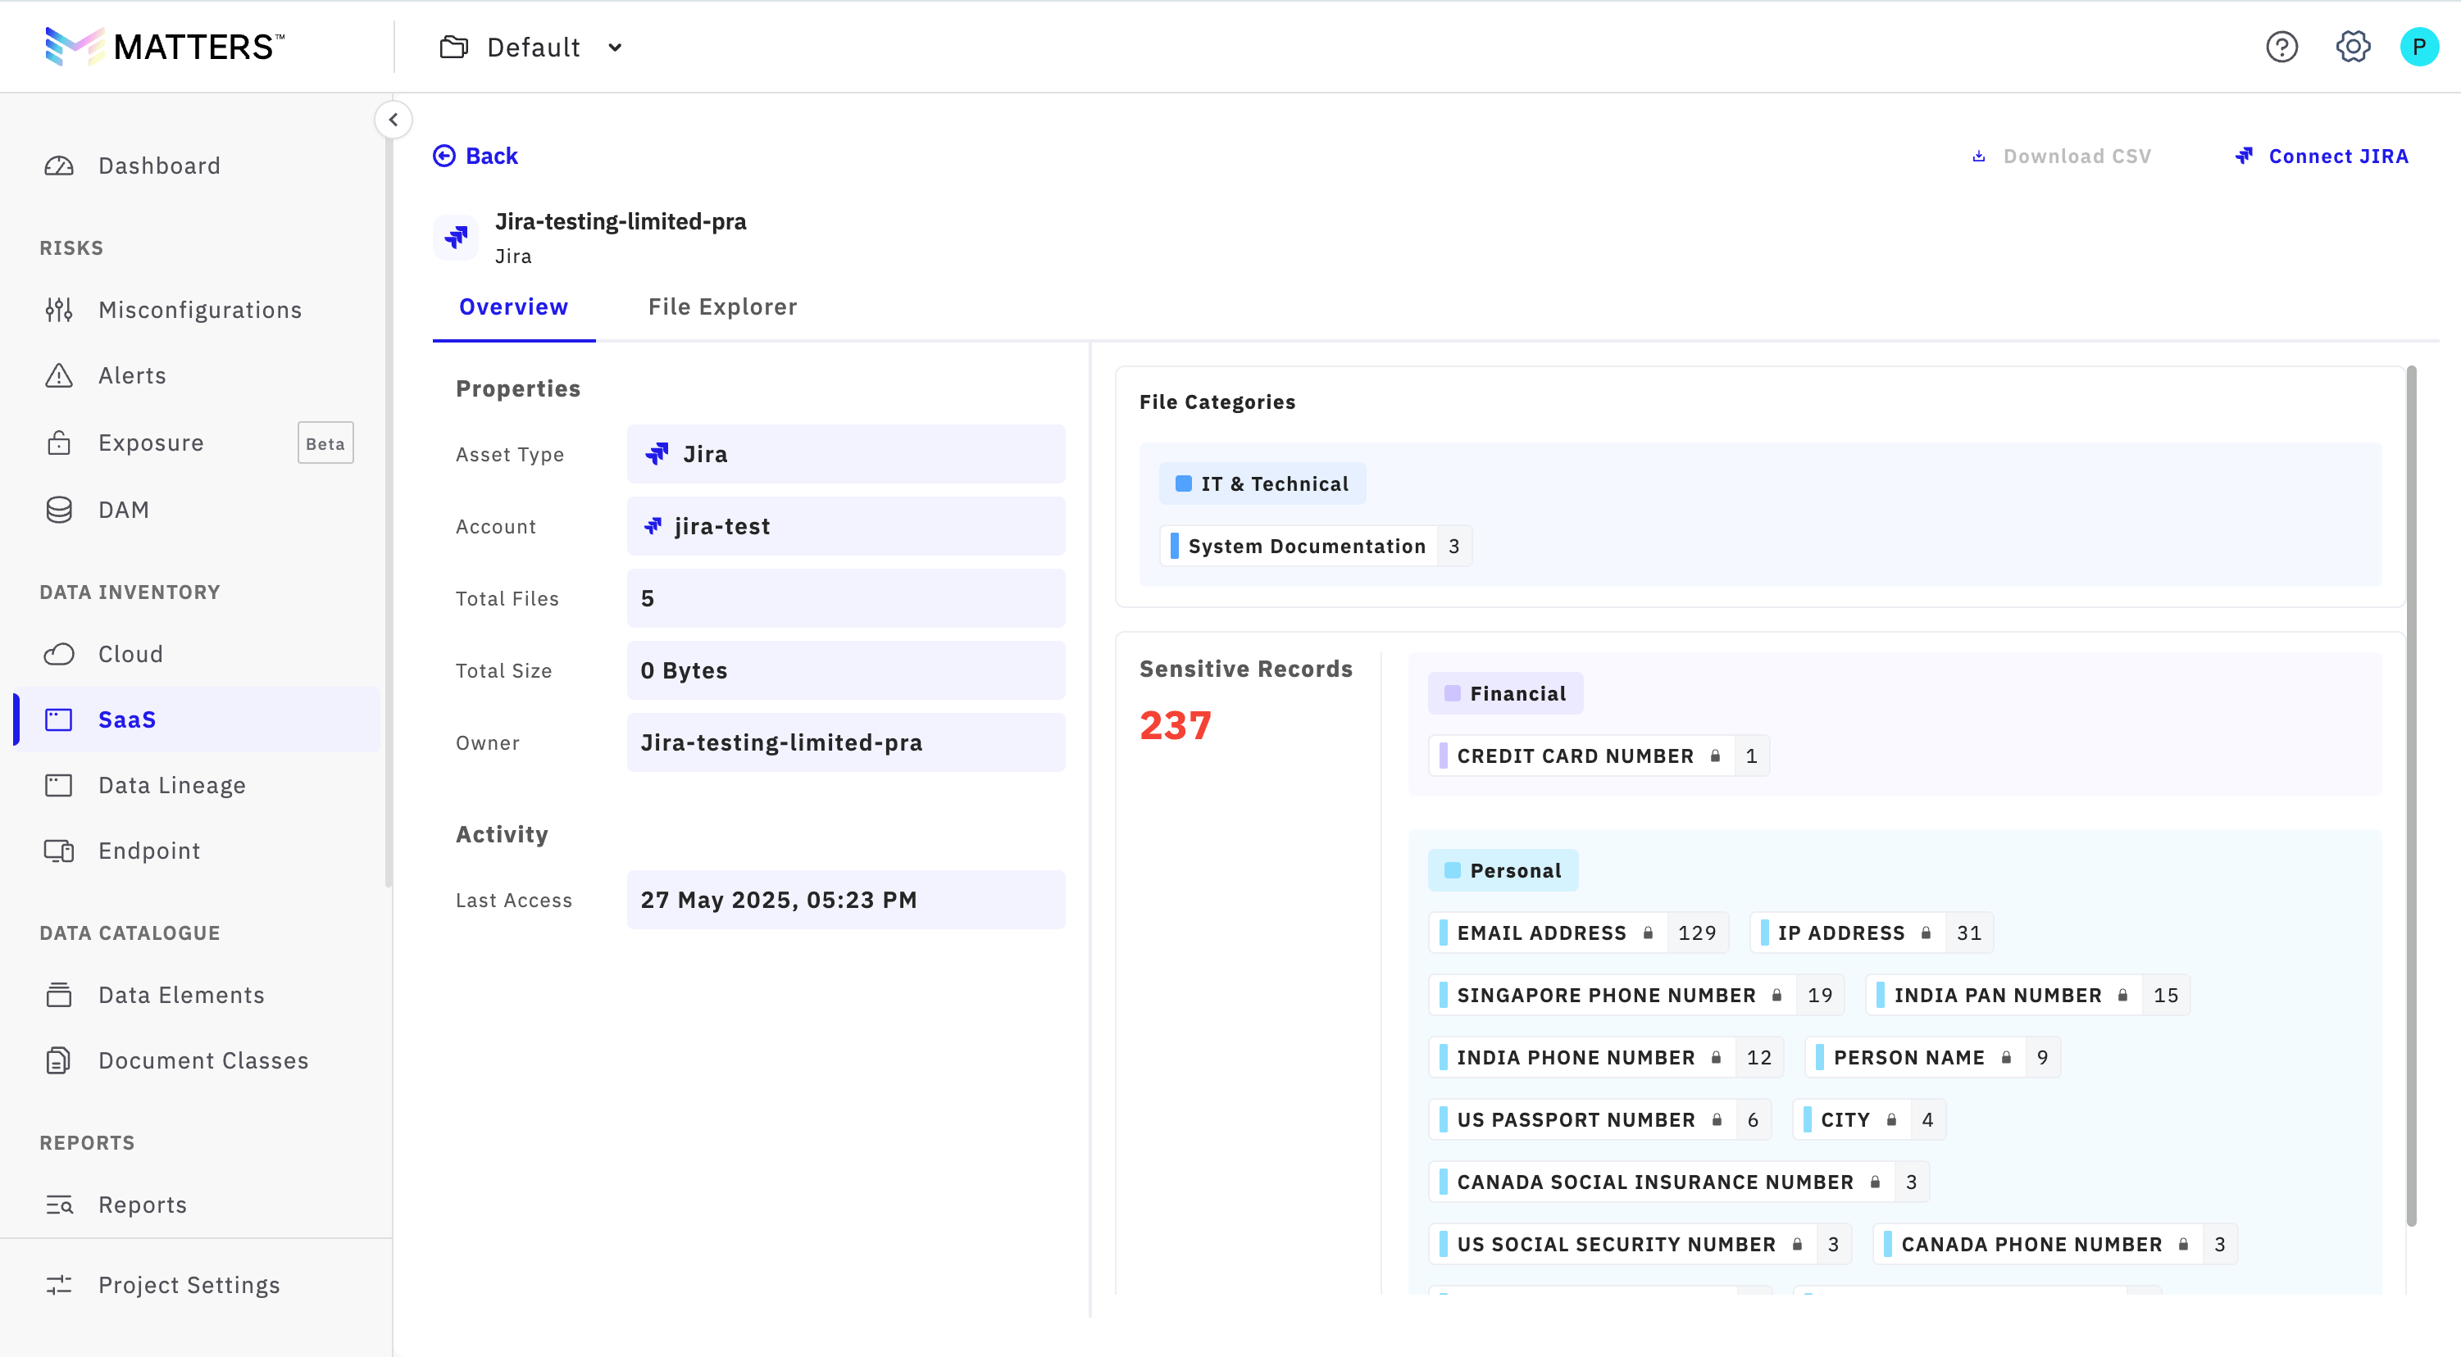Open the Reports page
Image resolution: width=2461 pixels, height=1357 pixels.
(197, 1205)
